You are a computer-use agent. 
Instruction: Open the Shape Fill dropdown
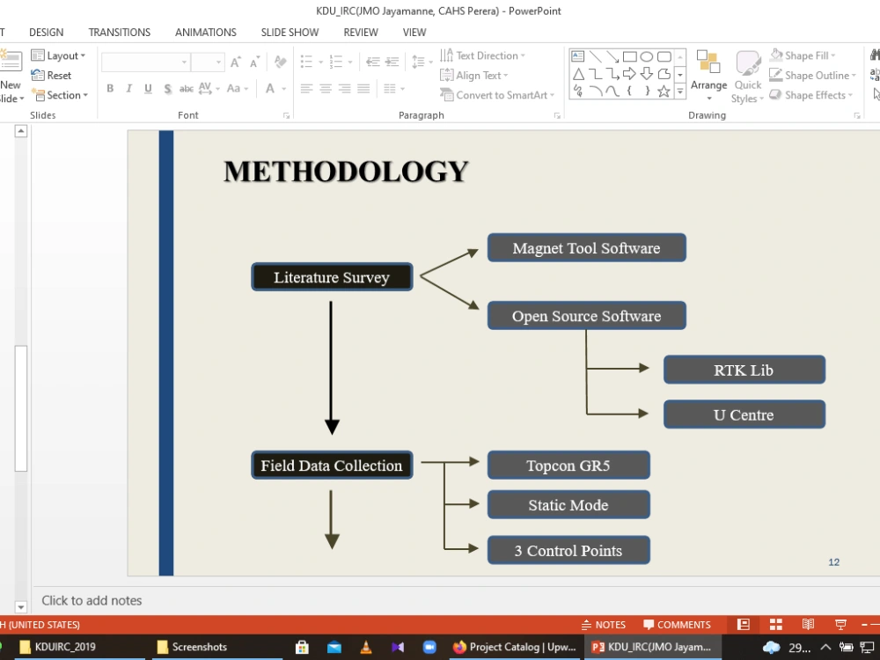coord(803,55)
